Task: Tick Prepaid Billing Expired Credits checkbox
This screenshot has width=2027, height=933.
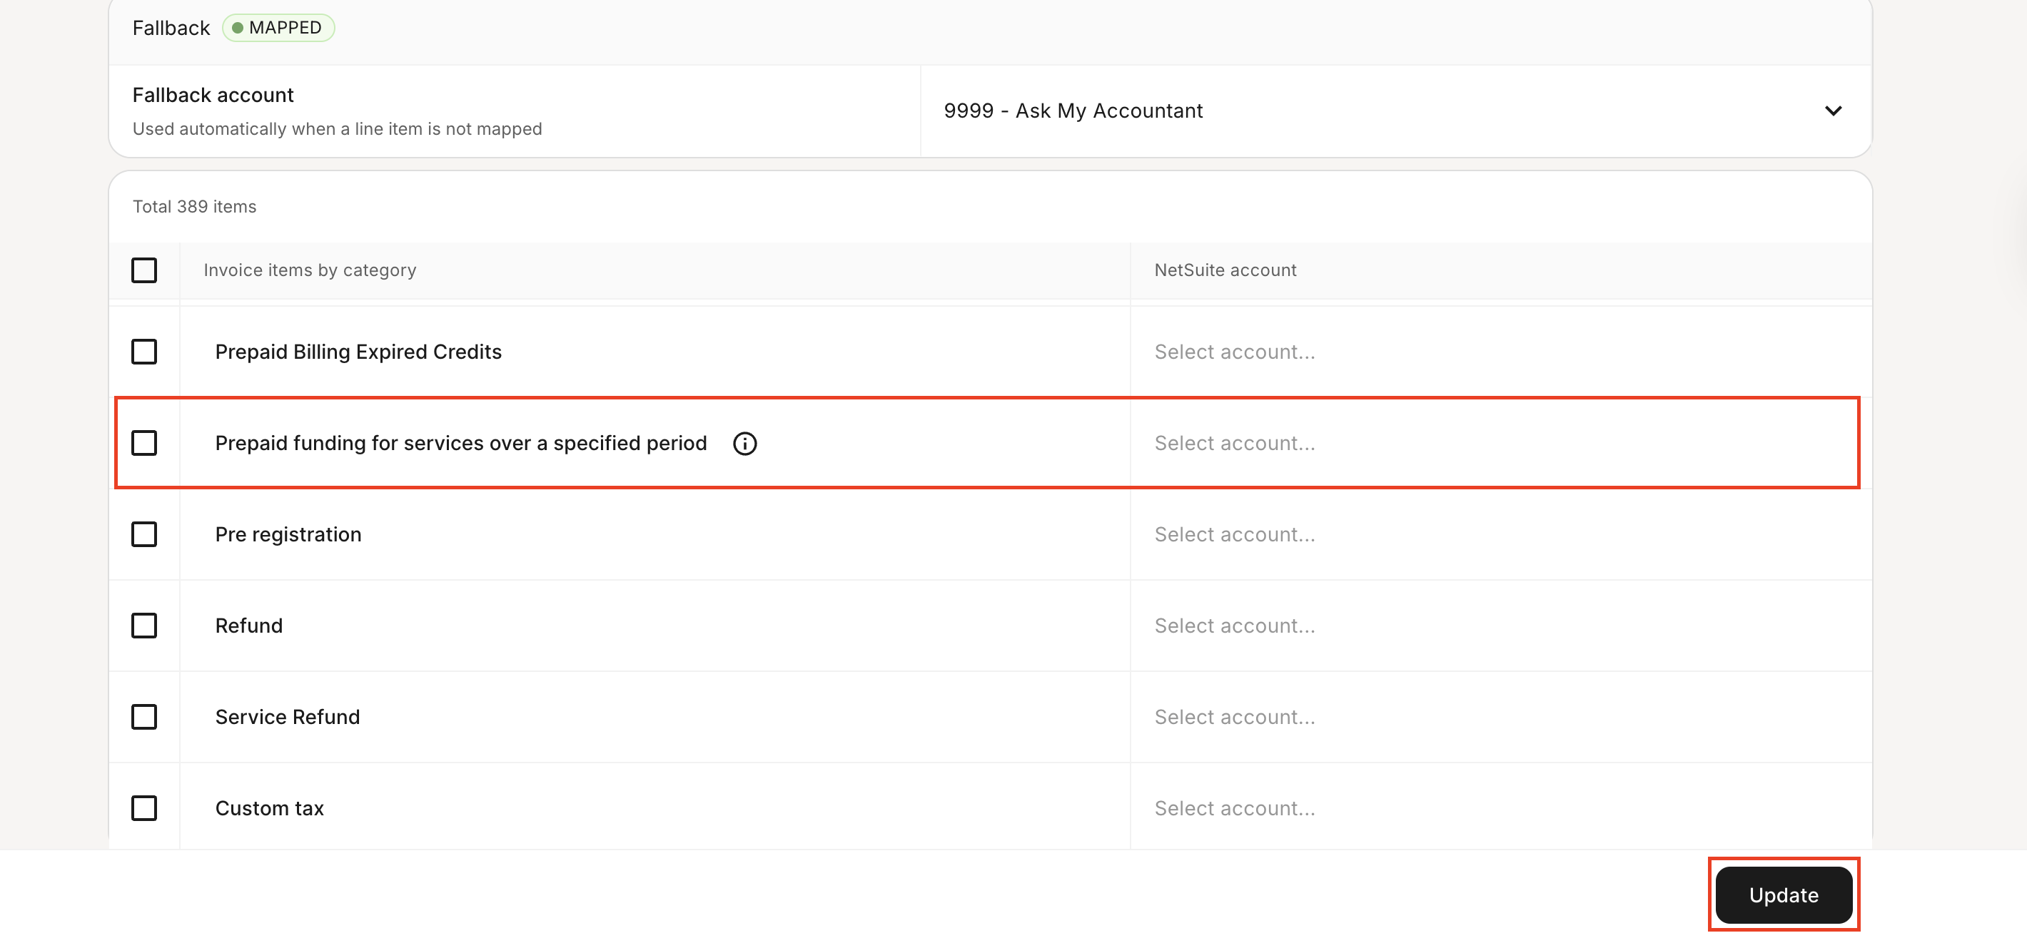Action: pyautogui.click(x=144, y=352)
